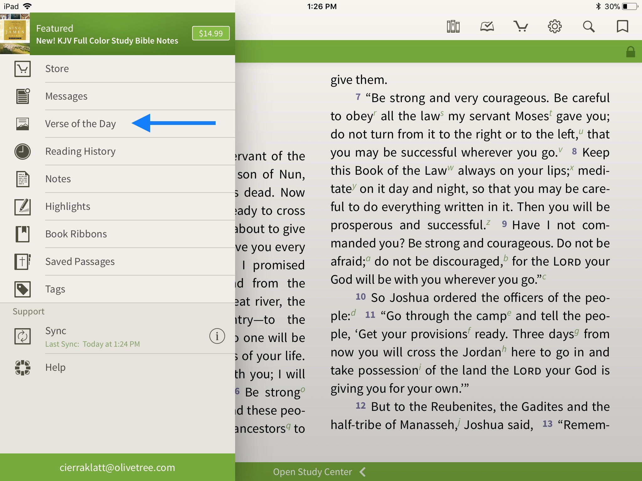The width and height of the screenshot is (642, 481).
Task: Tap the bookmark ribbon icon in toolbar
Action: (x=622, y=27)
